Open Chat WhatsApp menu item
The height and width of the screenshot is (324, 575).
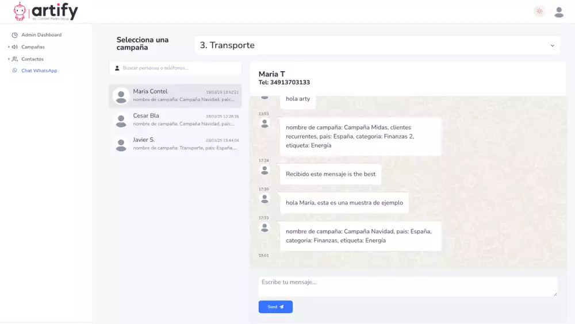pos(39,71)
